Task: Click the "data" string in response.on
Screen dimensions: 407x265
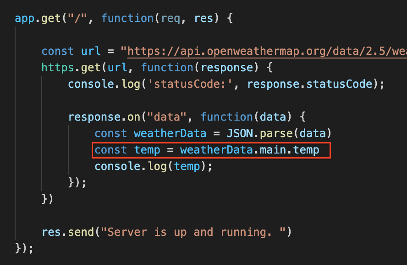Action: pos(167,117)
